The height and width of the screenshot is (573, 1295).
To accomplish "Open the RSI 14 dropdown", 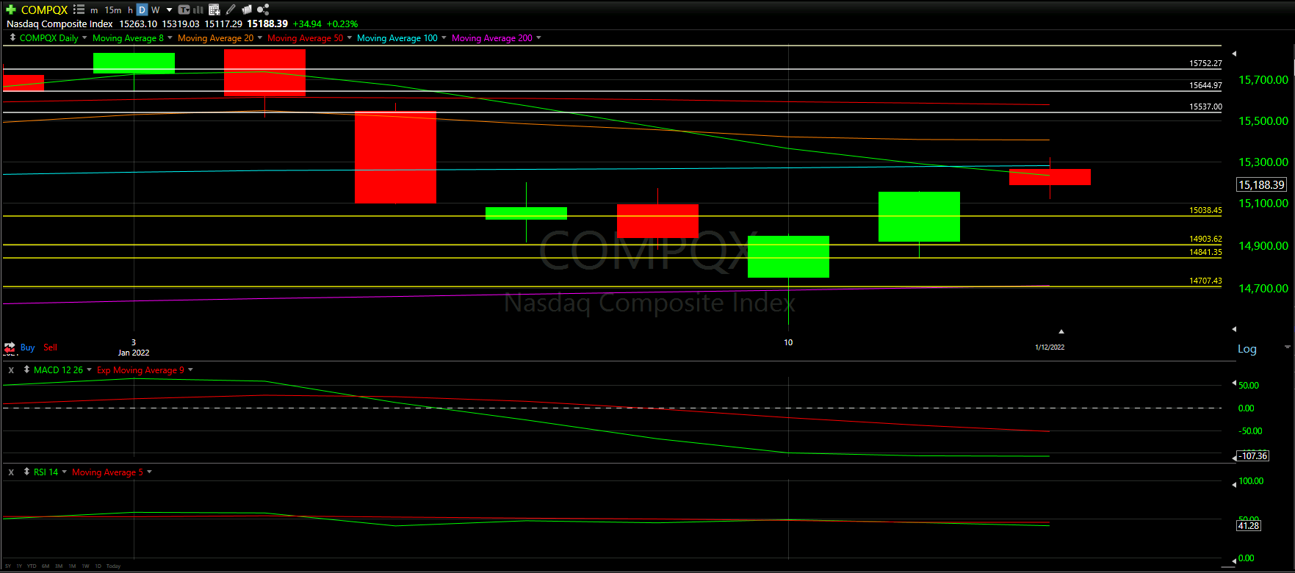I will 64,472.
